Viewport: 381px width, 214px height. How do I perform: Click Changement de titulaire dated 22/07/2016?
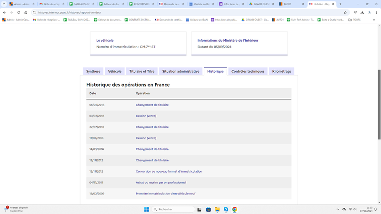pos(152,127)
